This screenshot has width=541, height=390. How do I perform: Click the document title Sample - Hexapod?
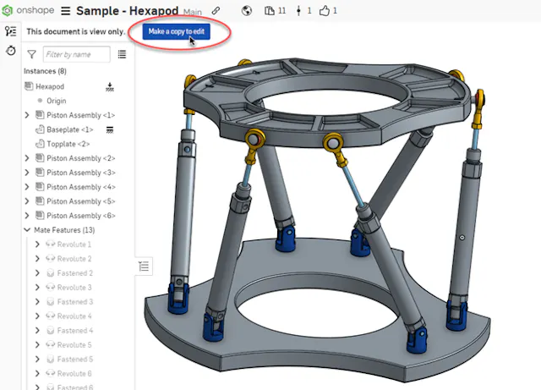click(x=128, y=11)
